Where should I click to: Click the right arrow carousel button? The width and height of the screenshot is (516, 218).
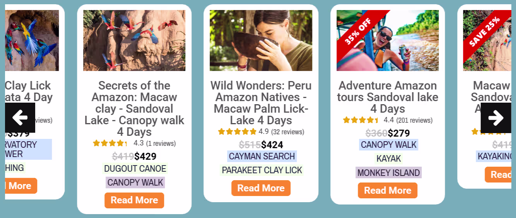tap(495, 118)
